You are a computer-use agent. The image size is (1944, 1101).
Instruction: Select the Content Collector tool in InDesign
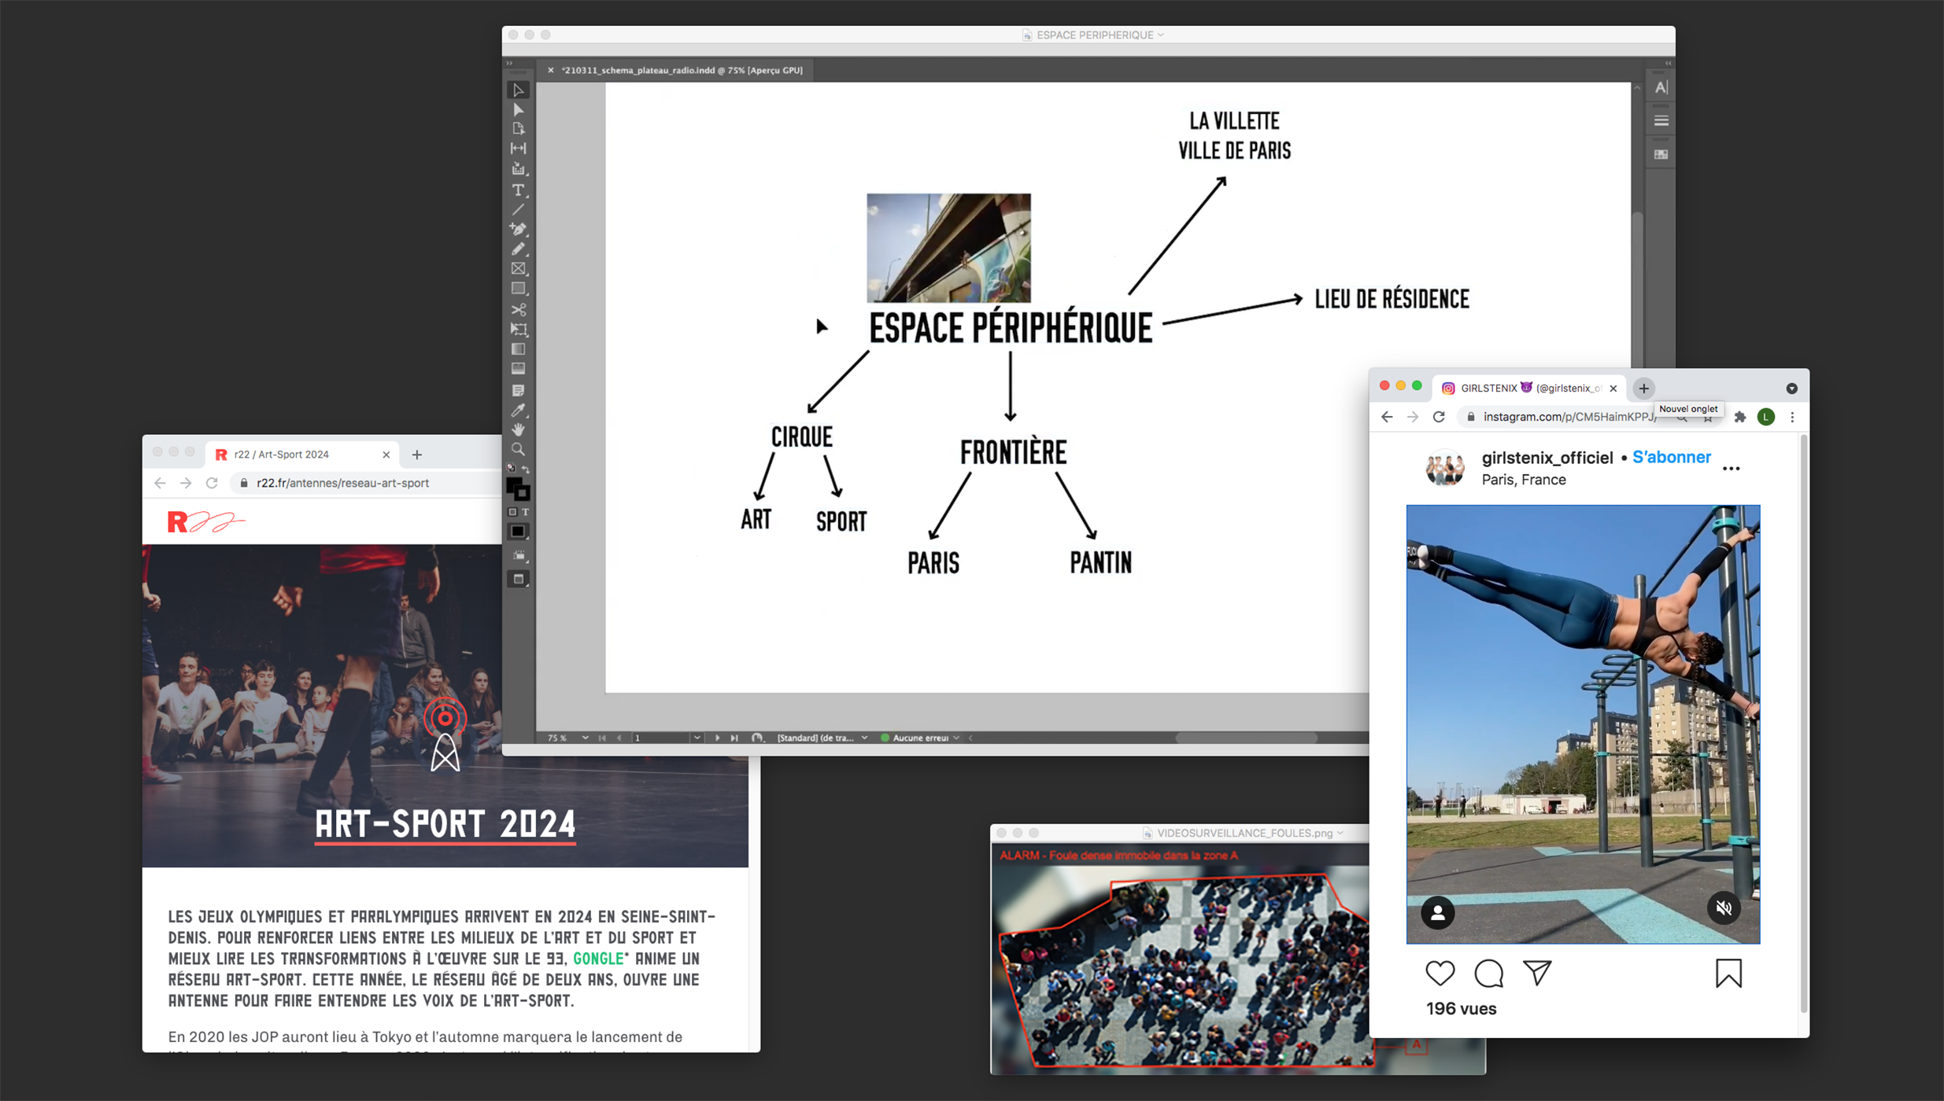click(x=518, y=169)
